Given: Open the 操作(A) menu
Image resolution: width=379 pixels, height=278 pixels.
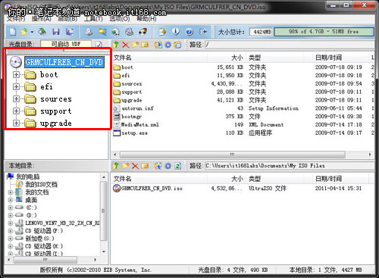Looking at the screenshot, I should [x=42, y=19].
